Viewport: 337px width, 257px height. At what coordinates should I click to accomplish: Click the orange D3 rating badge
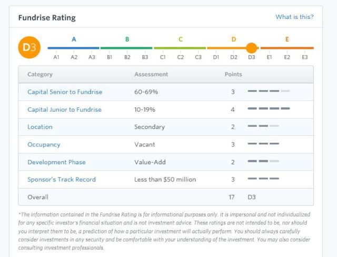tap(29, 48)
